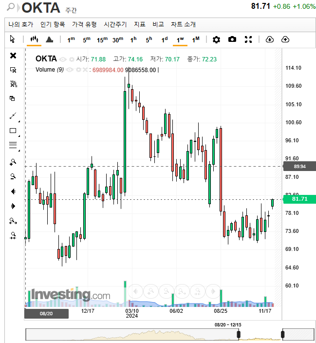Click the 89.94 crosshair price label
Screen dimensions: 316x343
(299, 167)
